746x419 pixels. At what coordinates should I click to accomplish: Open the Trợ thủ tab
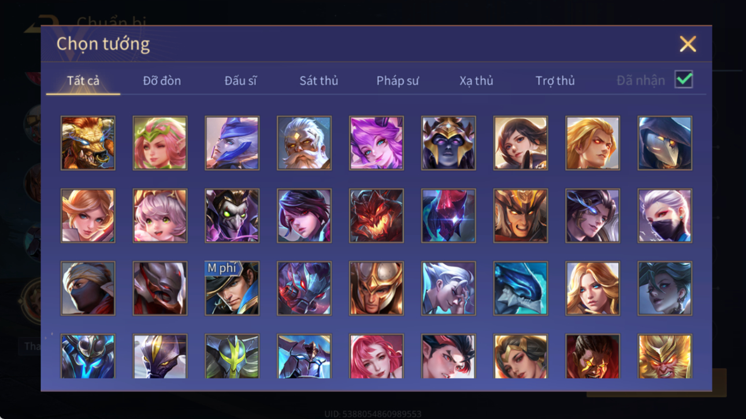pyautogui.click(x=555, y=81)
